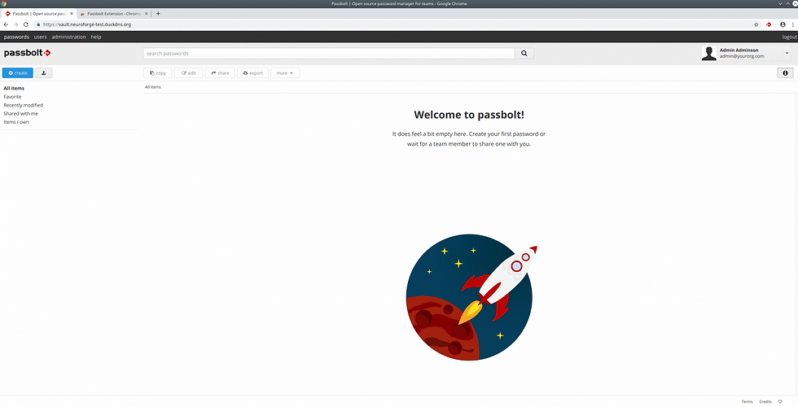The width and height of the screenshot is (798, 407).
Task: Select the Passbolt Open source password tab
Action: tap(39, 14)
